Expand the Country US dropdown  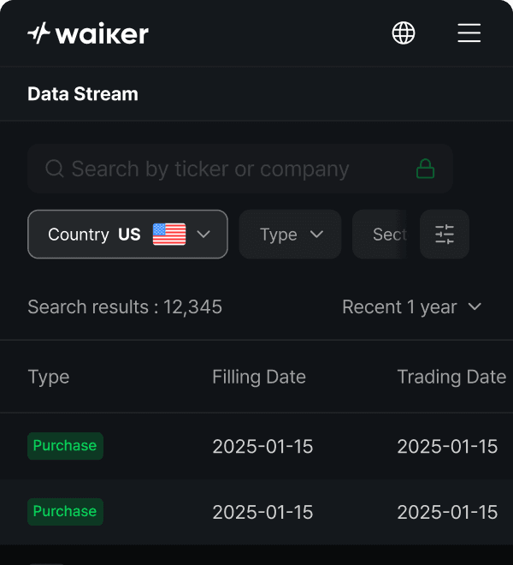point(203,235)
